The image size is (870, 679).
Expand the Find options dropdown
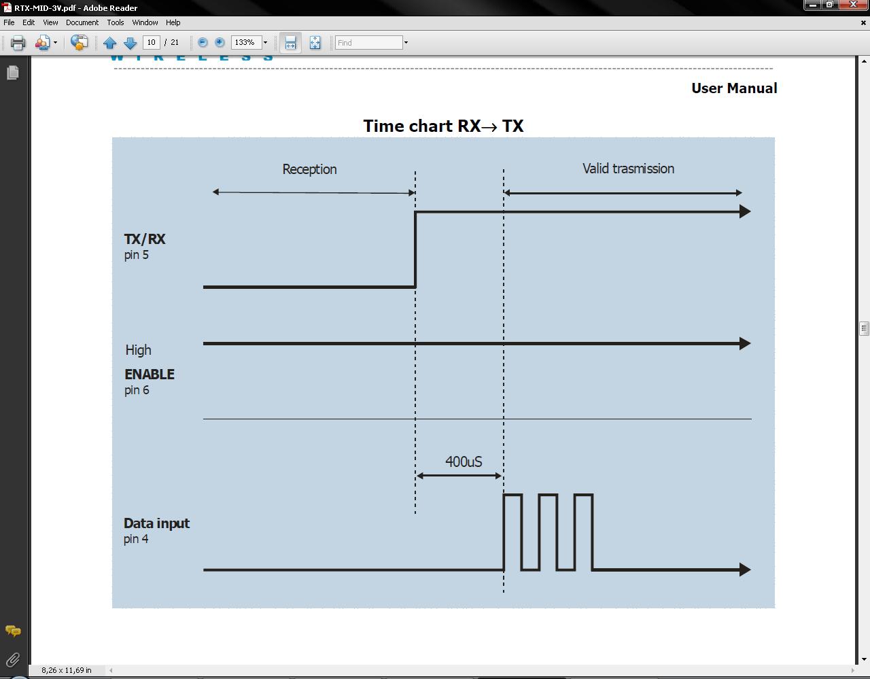[x=406, y=43]
